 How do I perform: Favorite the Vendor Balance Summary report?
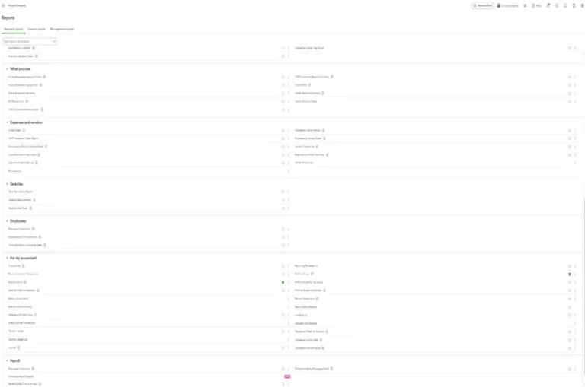(x=569, y=93)
